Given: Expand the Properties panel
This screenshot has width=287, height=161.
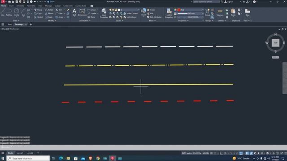Looking at the screenshot, I should click(x=183, y=21).
